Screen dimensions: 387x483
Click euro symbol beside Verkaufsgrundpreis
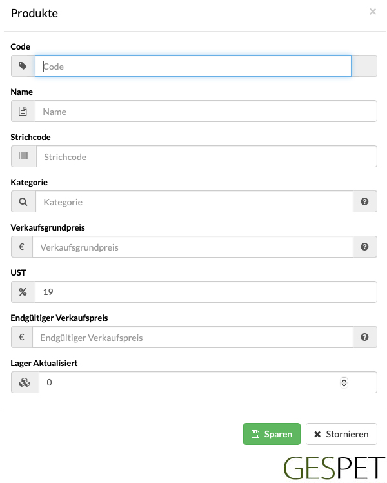(21, 247)
